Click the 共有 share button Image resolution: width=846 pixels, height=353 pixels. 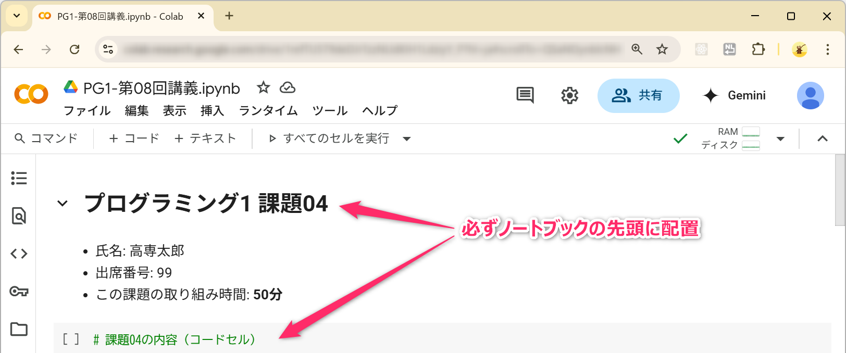(x=638, y=95)
